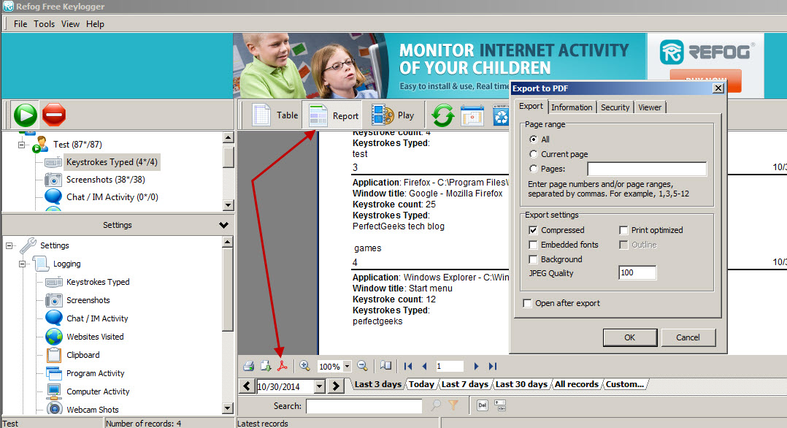Refresh the log with green arrows icon
Viewport: 787px width, 428px height.
pos(442,115)
